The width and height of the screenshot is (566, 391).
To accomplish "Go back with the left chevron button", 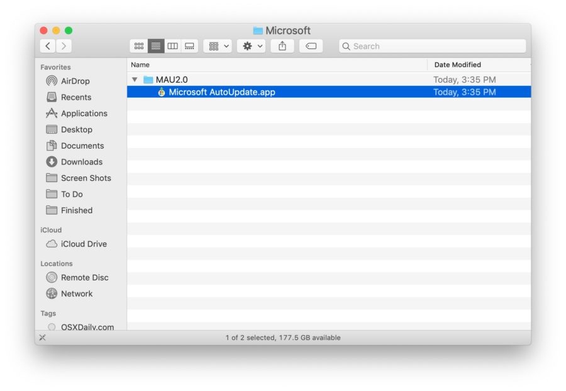I will 48,46.
